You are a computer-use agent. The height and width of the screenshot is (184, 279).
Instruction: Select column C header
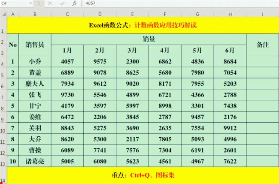67,14
